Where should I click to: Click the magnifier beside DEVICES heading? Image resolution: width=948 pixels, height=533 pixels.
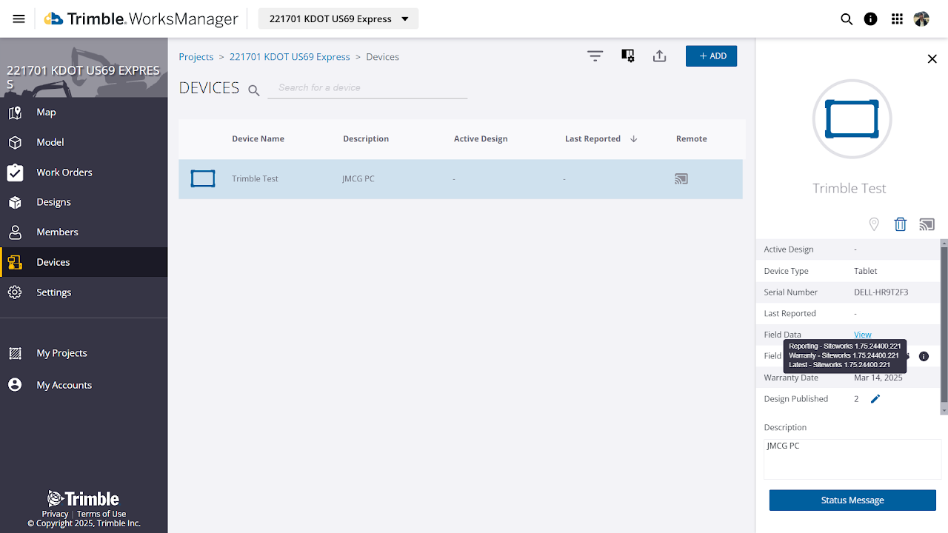tap(254, 90)
